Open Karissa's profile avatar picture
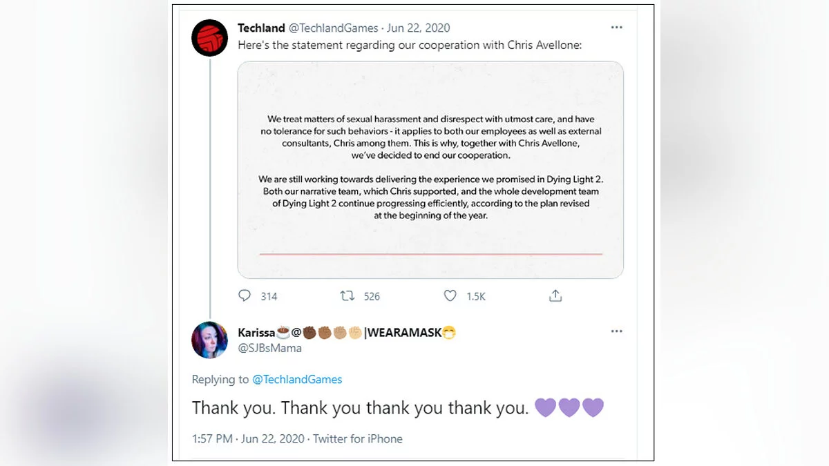This screenshot has width=829, height=466. (209, 340)
